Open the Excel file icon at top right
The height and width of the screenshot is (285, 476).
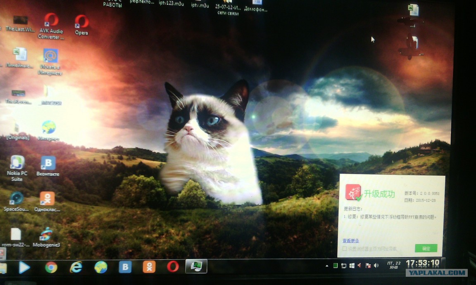click(x=413, y=9)
